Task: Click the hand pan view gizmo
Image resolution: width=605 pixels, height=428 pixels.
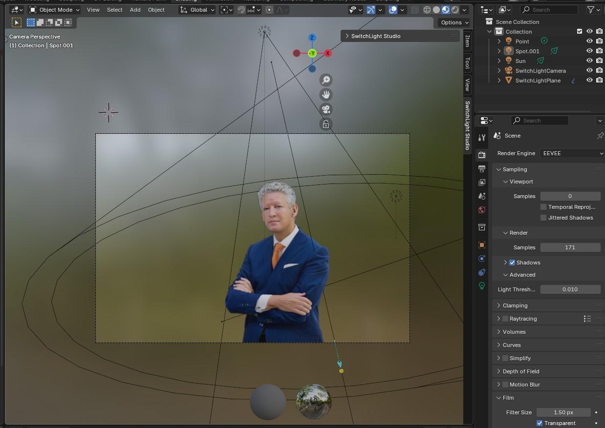Action: click(x=326, y=95)
